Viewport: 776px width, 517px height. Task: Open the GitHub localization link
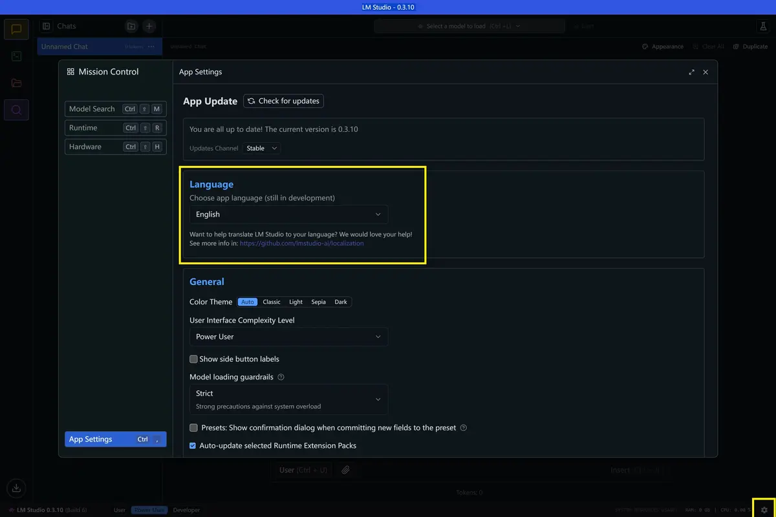[301, 244]
